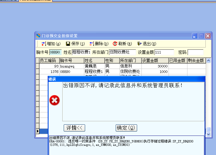Screen dimensions: 216x155
Task: Select the 住院收费处 cell in table
Action: point(131,71)
